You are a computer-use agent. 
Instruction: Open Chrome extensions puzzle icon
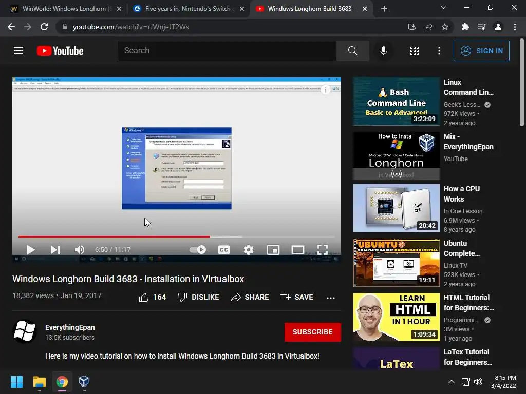point(465,27)
